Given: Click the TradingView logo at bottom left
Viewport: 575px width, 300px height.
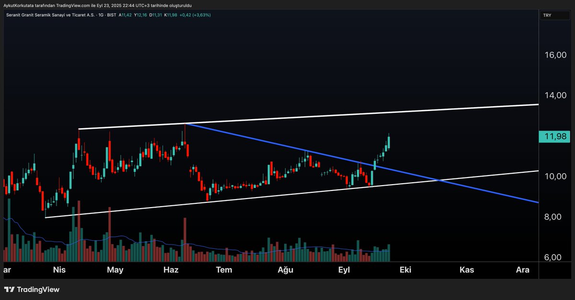Looking at the screenshot, I should coord(32,289).
